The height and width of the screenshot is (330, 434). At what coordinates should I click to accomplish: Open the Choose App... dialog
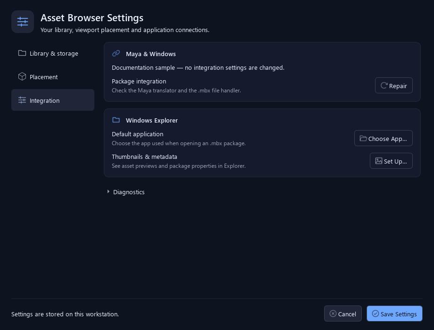point(384,138)
